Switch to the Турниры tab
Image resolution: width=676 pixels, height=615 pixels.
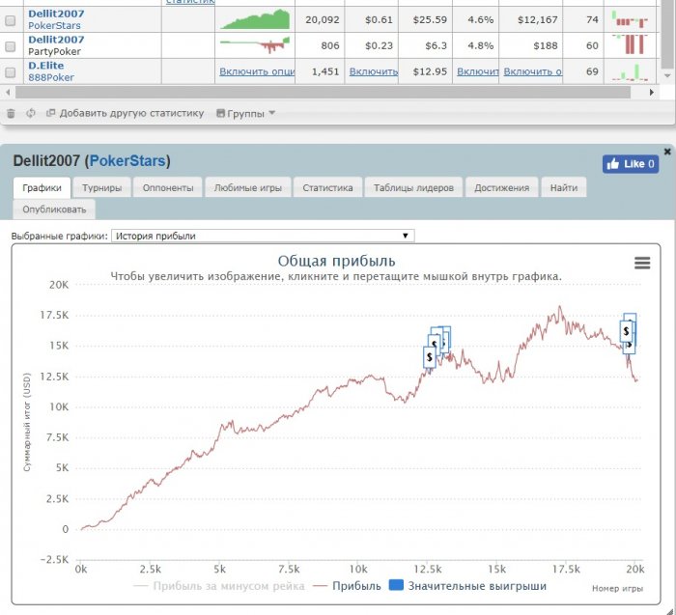coord(101,188)
